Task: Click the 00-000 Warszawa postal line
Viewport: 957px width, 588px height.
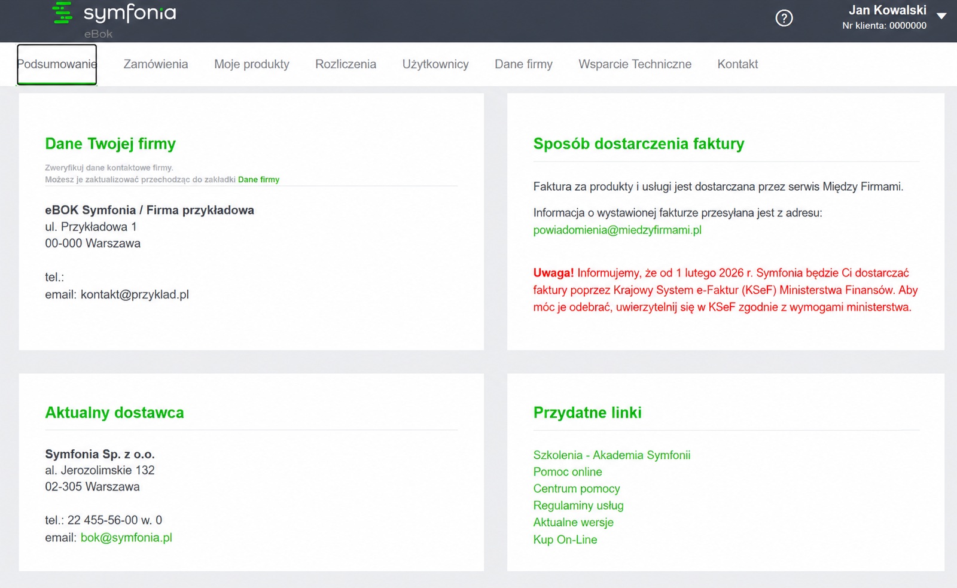Action: click(93, 243)
